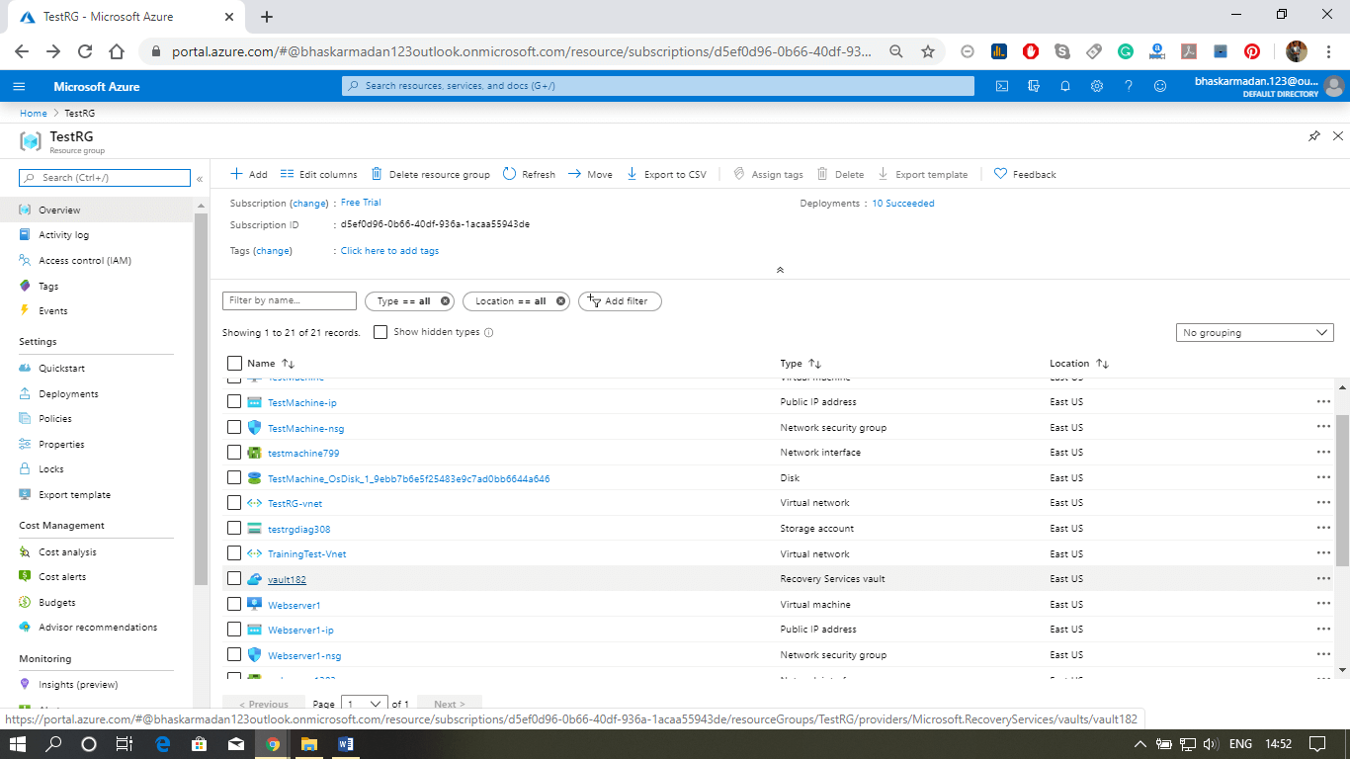1350x759 pixels.
Task: Click the Cloud Shell icon in the top bar
Action: tap(1001, 86)
